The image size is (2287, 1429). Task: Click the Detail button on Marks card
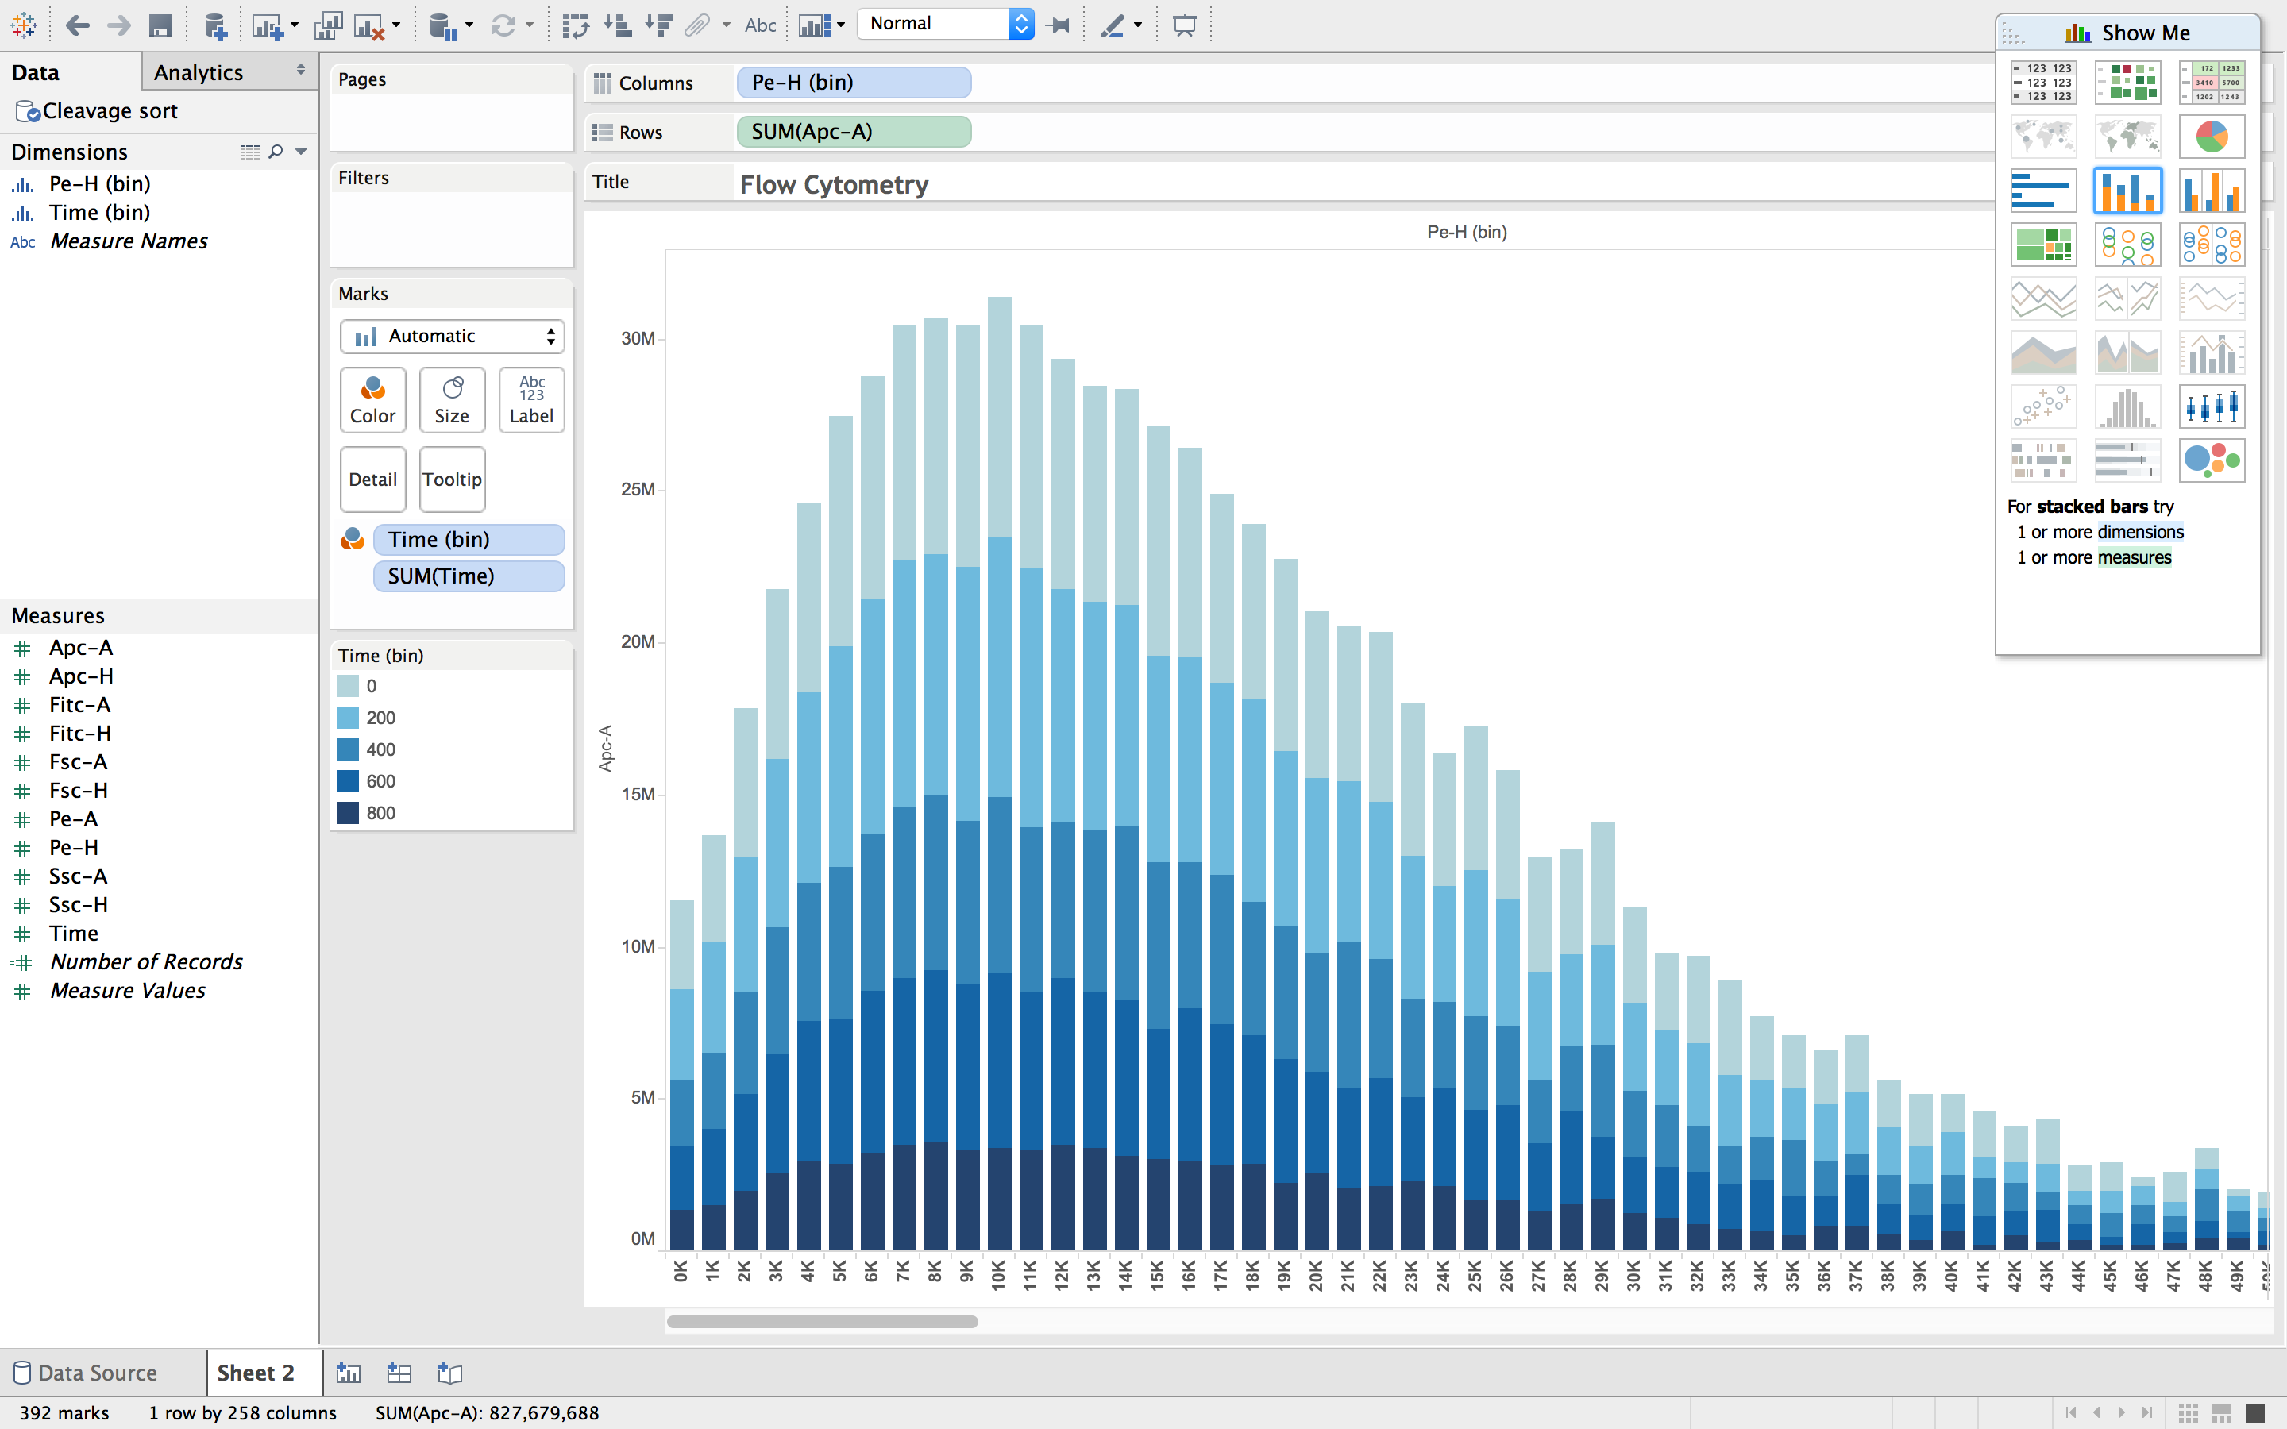pyautogui.click(x=372, y=480)
